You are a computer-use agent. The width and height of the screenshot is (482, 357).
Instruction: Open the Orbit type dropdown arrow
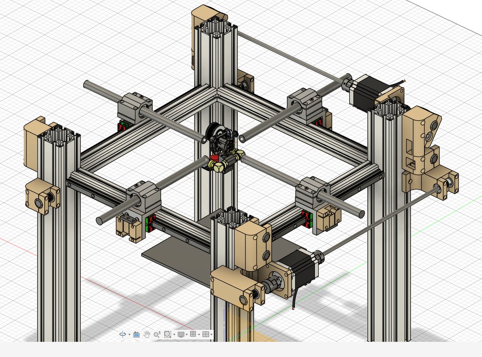[x=129, y=334]
